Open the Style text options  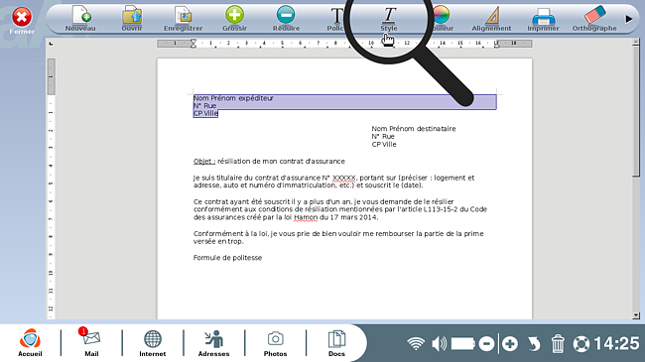(x=389, y=19)
